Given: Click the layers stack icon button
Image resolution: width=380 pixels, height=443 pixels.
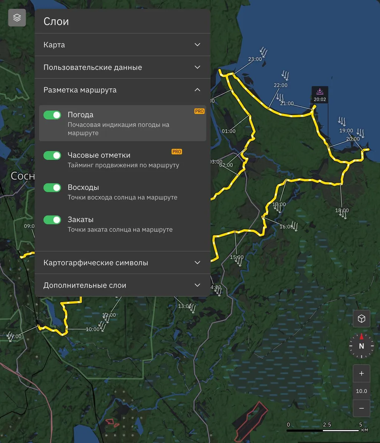Looking at the screenshot, I should click(x=17, y=17).
